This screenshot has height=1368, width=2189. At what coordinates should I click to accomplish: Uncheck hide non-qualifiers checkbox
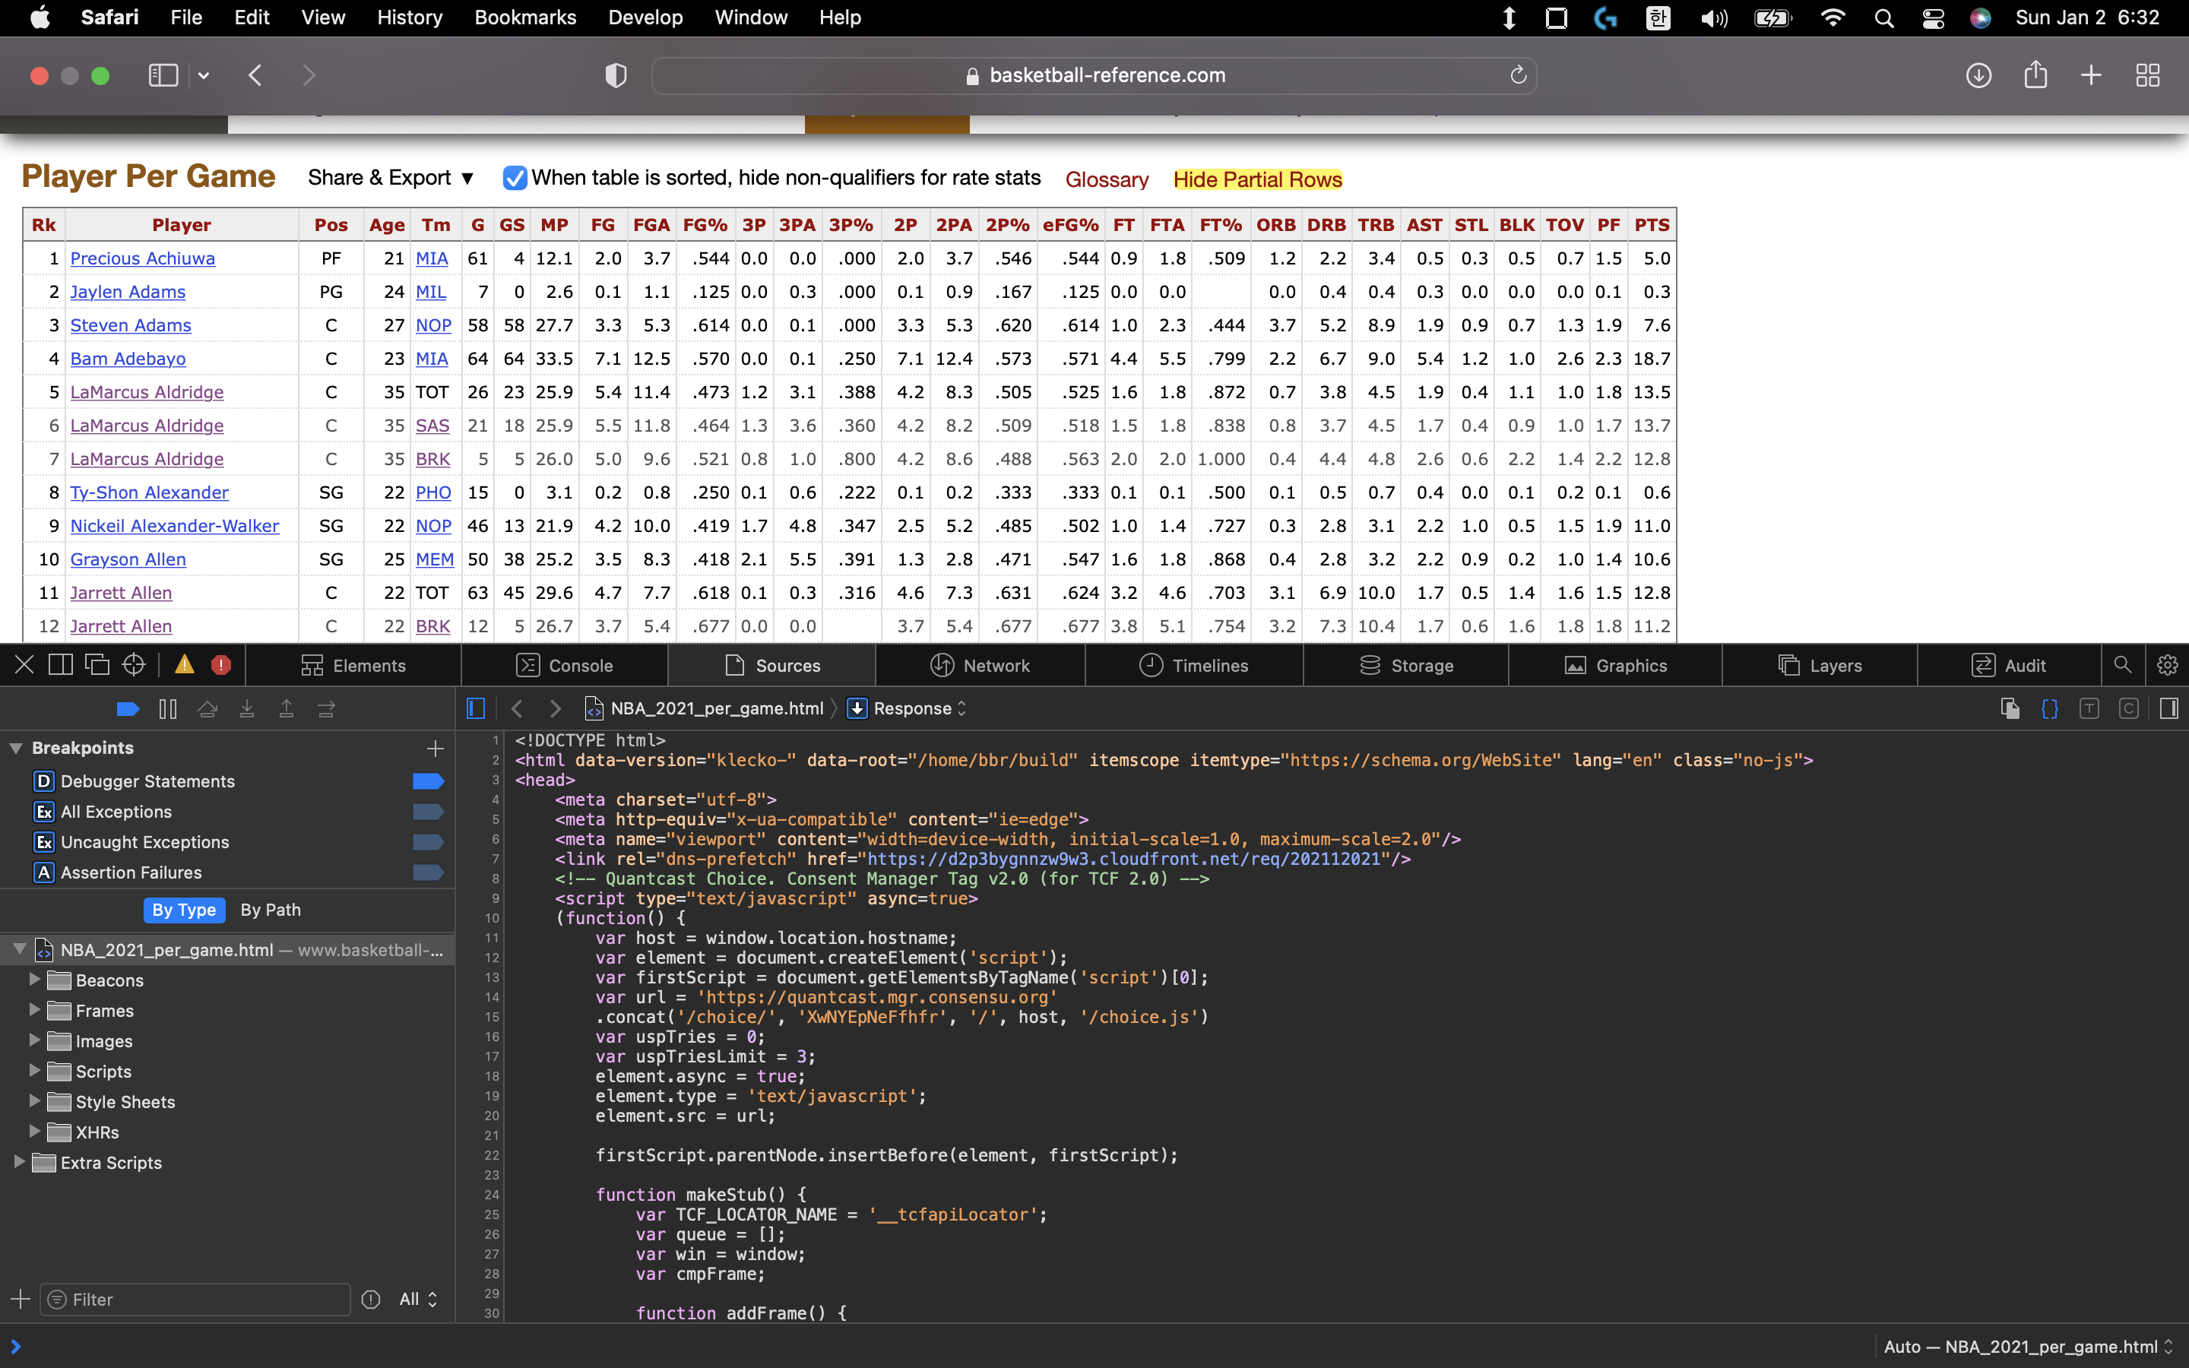coord(515,179)
